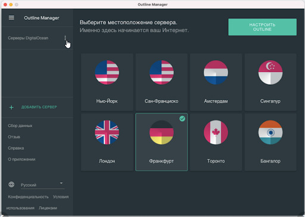Expand the Русский language dropdown arrow
Viewport: 305px width, 217px height.
(x=61, y=183)
